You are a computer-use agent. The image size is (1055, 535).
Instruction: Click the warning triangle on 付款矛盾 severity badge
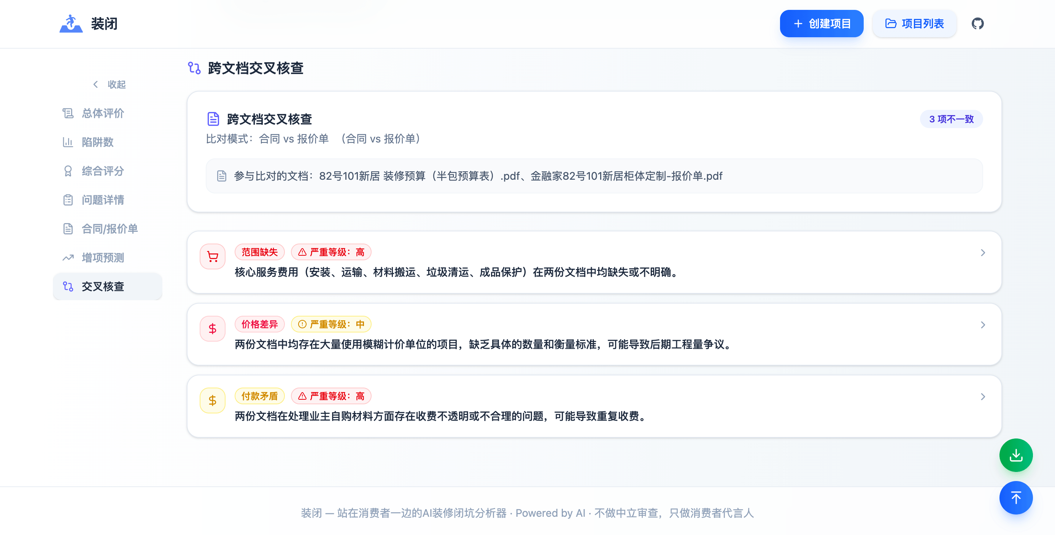(x=302, y=396)
